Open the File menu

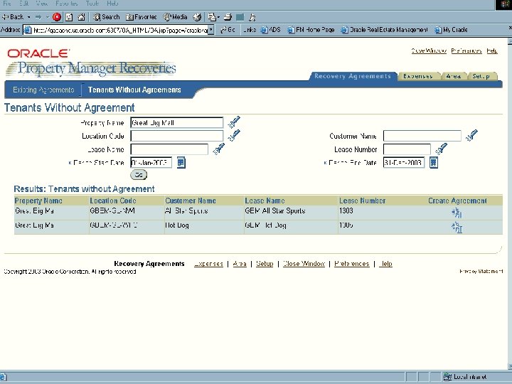(x=6, y=4)
